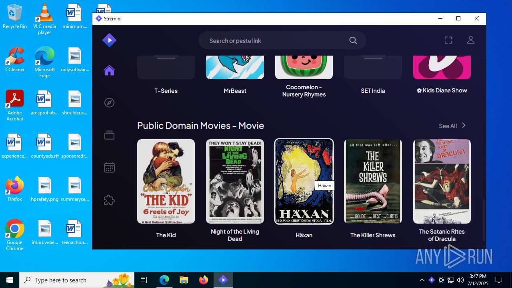Open Edge from the taskbar
The image size is (512, 288).
click(164, 280)
